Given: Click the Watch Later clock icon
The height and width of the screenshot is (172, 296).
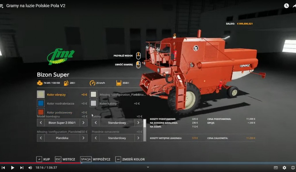Looking at the screenshot, I should pyautogui.click(x=286, y=6).
